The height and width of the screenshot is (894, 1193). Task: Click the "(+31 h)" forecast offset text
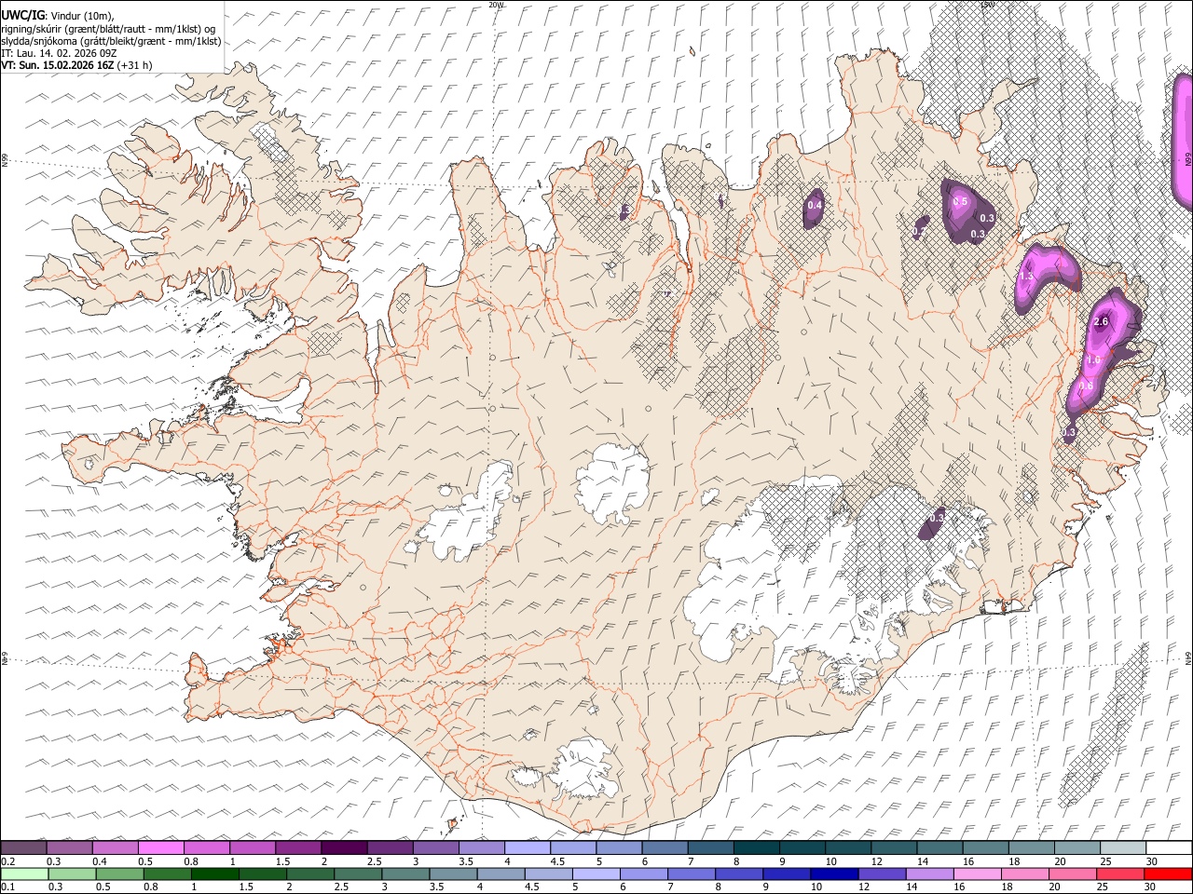click(x=135, y=65)
